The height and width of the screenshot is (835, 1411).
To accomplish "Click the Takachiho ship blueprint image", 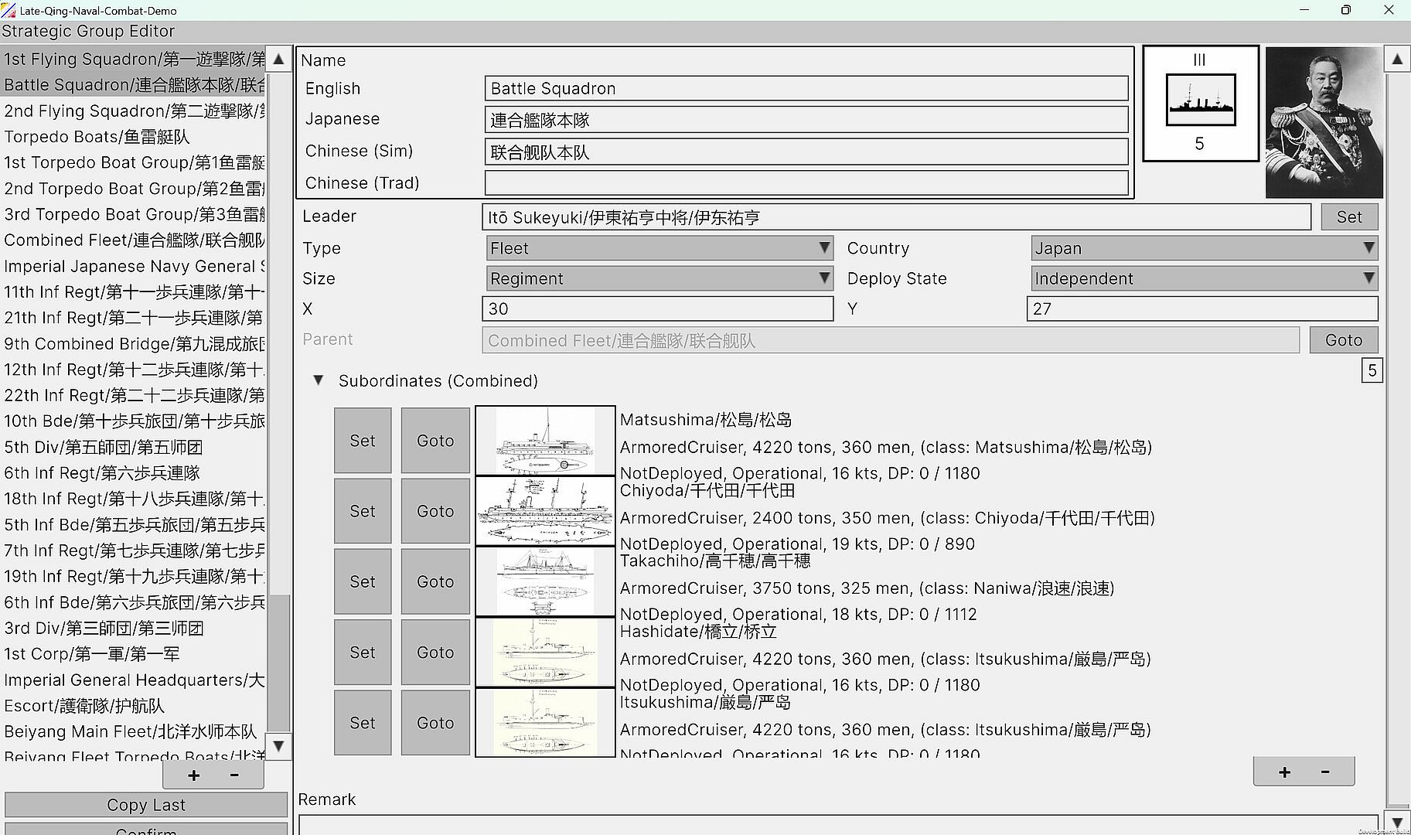I will (545, 581).
